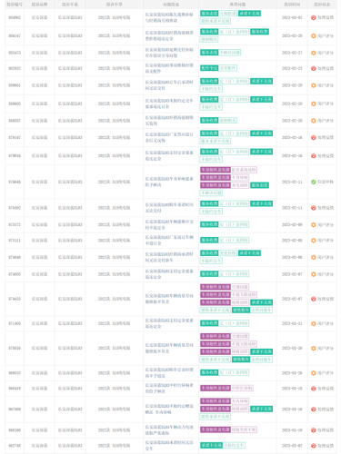Click green 服务收费 tag in 2023-01-31 row
Viewport: 341px width, 454px height.
pos(209,323)
